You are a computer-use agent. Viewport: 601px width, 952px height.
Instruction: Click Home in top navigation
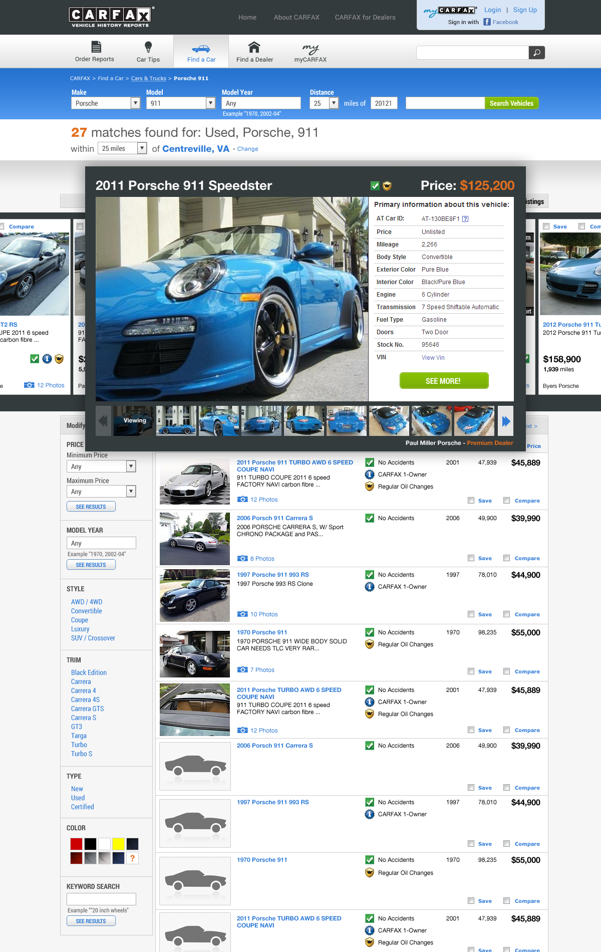pyautogui.click(x=247, y=17)
